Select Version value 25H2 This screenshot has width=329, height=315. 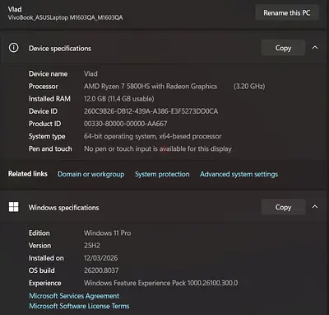92,246
